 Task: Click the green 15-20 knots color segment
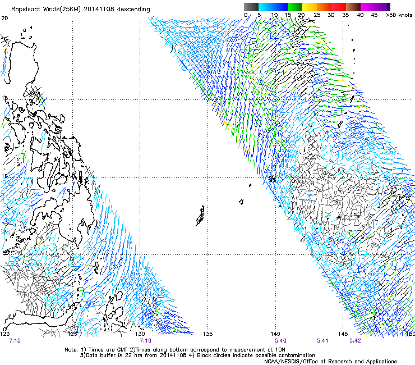coord(295,7)
